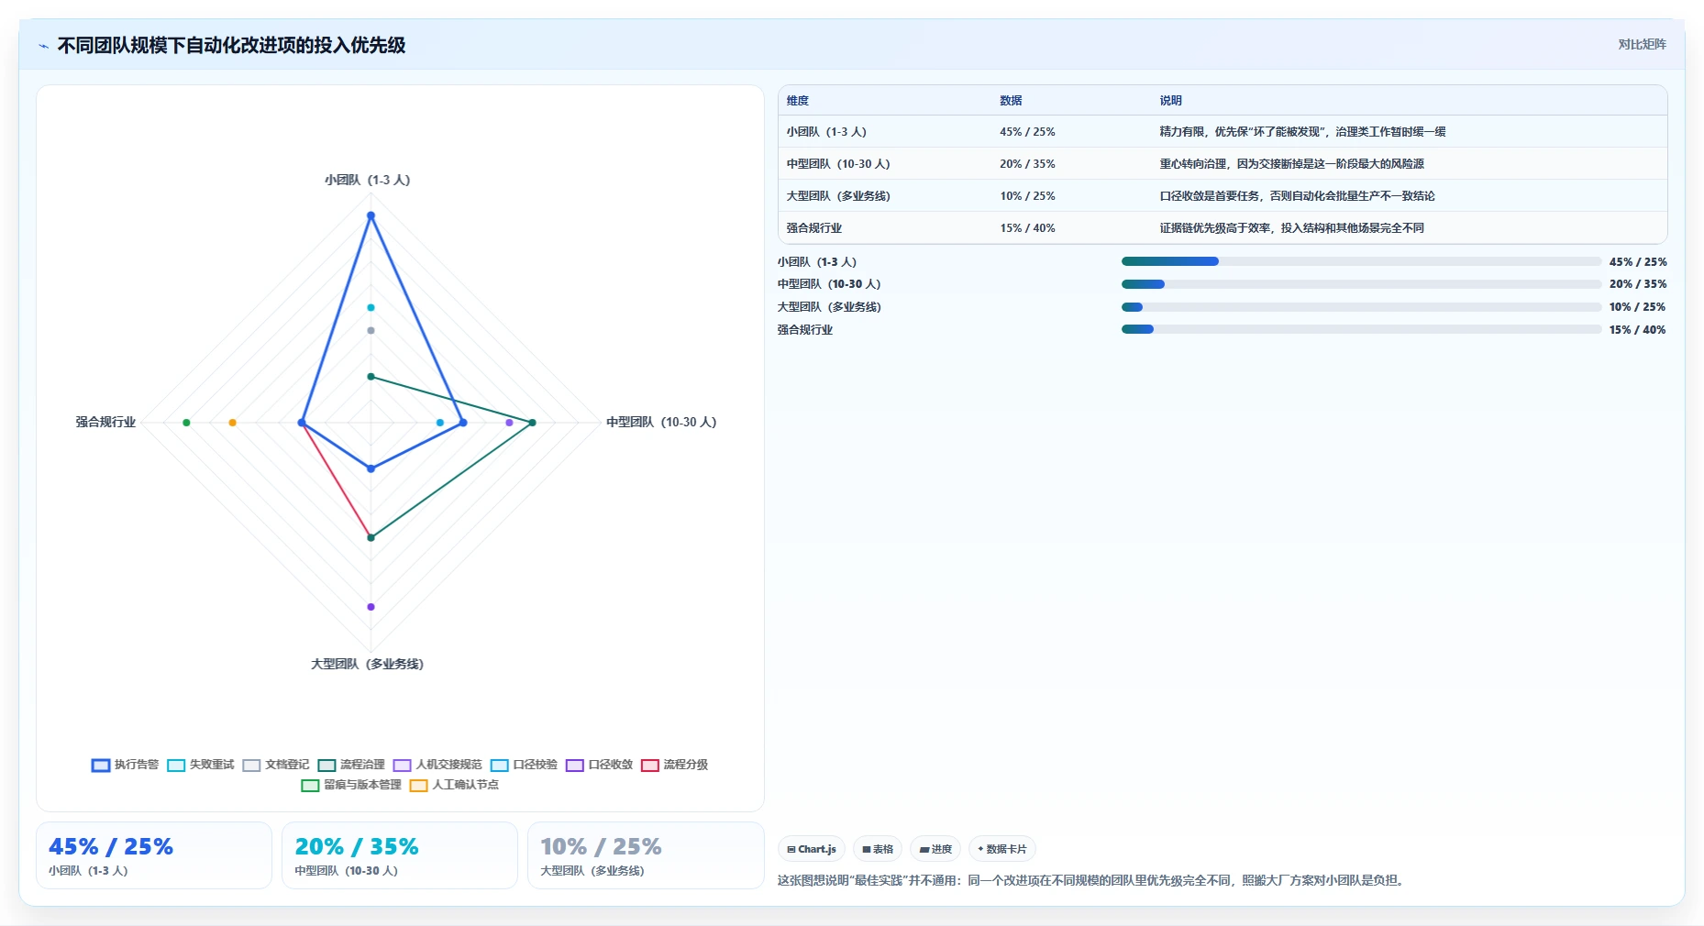
Task: Open the 10% / 25% 大型团队 stat card
Action: click(646, 855)
